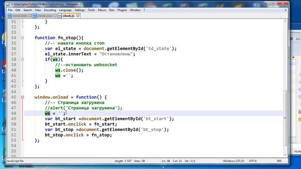Click the editor scrollbar up arrow
The height and width of the screenshot is (169, 301).
coord(285,21)
